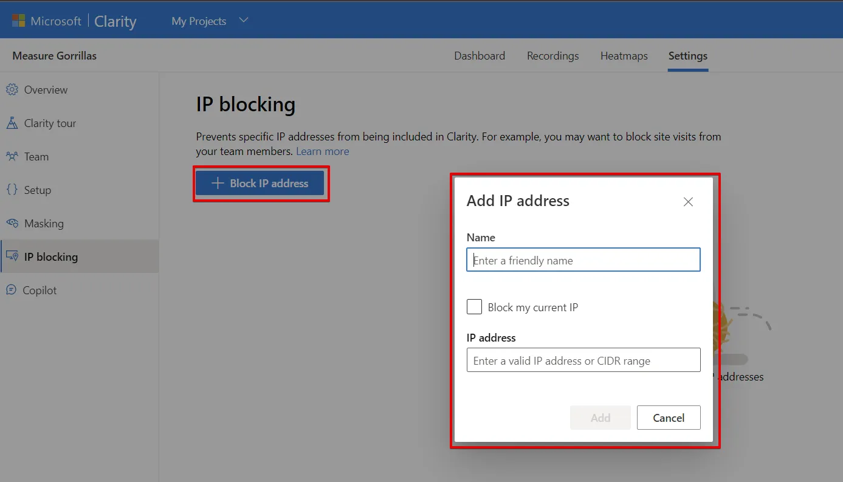Viewport: 843px width, 482px height.
Task: Go to the Heatmaps tab
Action: click(624, 56)
